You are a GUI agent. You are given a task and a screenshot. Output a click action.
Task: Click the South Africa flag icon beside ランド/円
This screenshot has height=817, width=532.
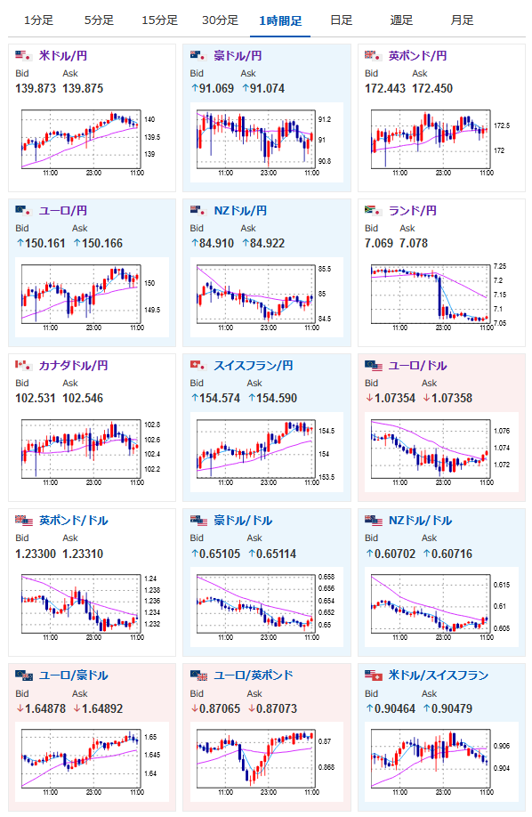pyautogui.click(x=373, y=210)
